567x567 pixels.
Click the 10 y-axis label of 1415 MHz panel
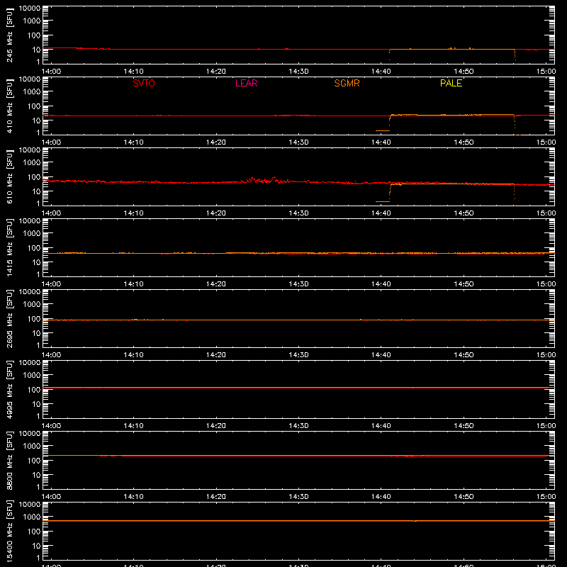tap(36, 262)
